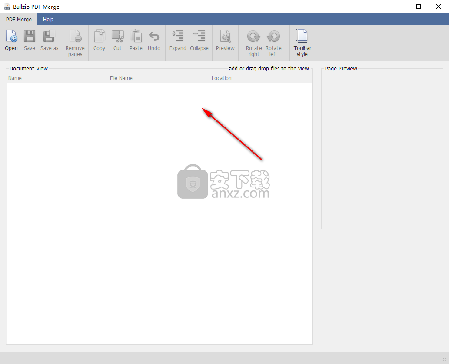Open the page Preview tool
This screenshot has height=364, width=449.
(225, 40)
